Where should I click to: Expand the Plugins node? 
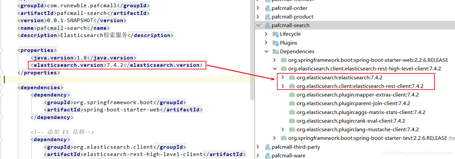click(x=266, y=43)
